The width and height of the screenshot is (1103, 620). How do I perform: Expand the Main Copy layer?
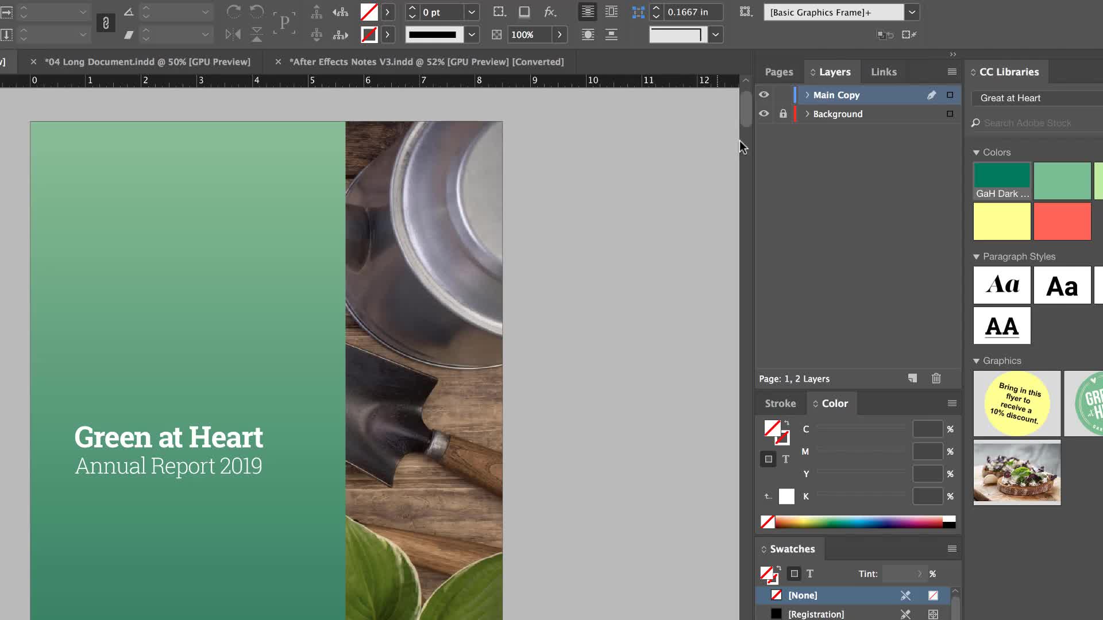pyautogui.click(x=807, y=95)
